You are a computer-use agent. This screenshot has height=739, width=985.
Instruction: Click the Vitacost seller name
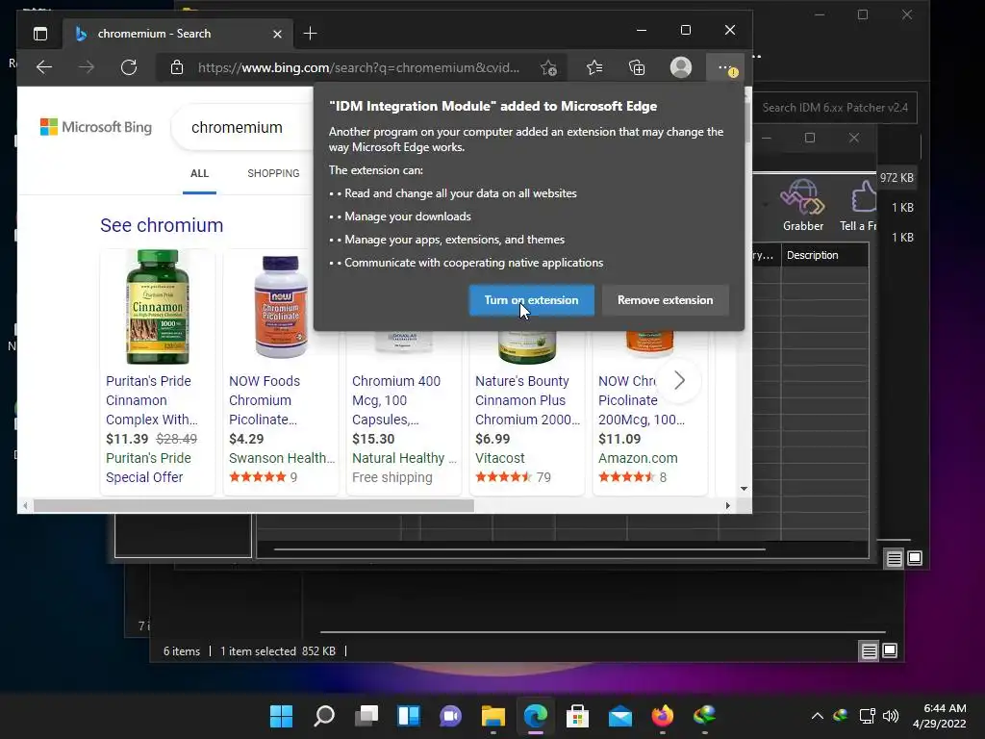click(x=499, y=458)
